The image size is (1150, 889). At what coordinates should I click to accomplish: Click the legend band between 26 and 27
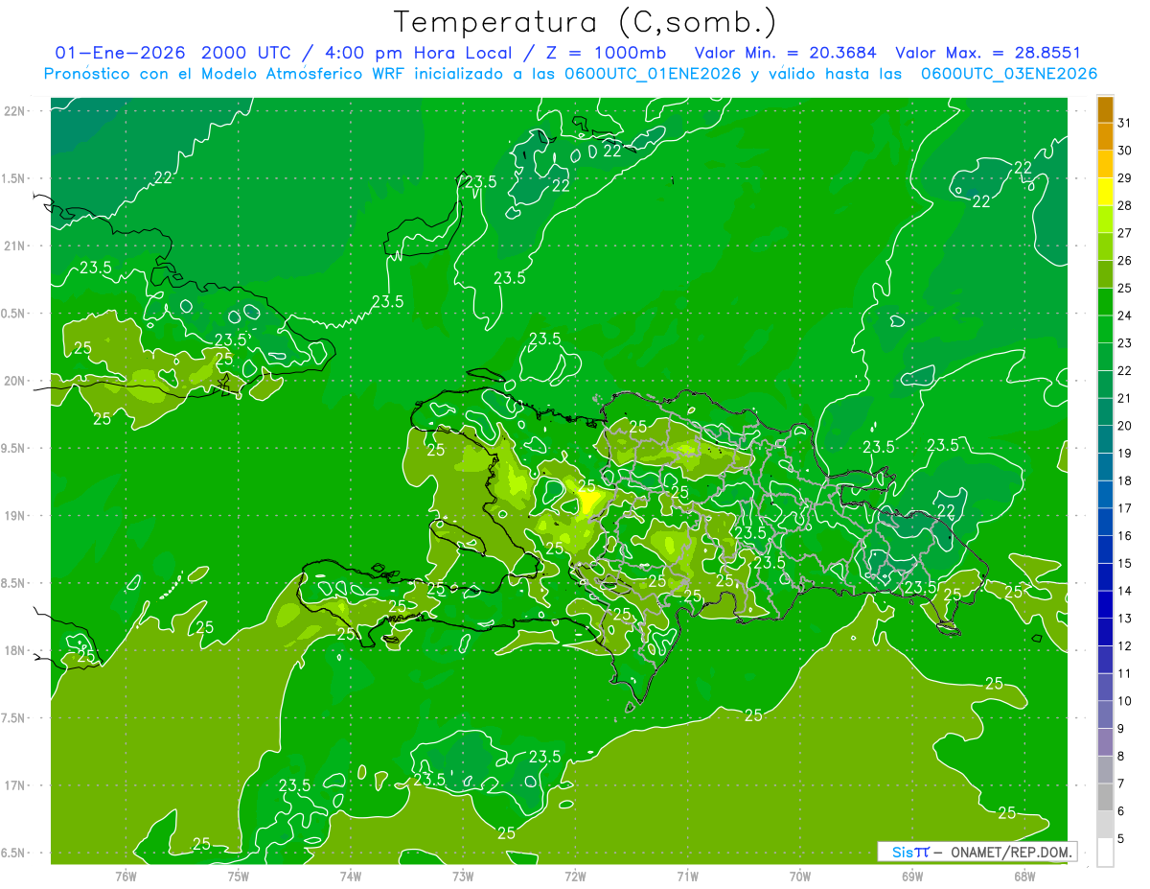click(x=1105, y=246)
